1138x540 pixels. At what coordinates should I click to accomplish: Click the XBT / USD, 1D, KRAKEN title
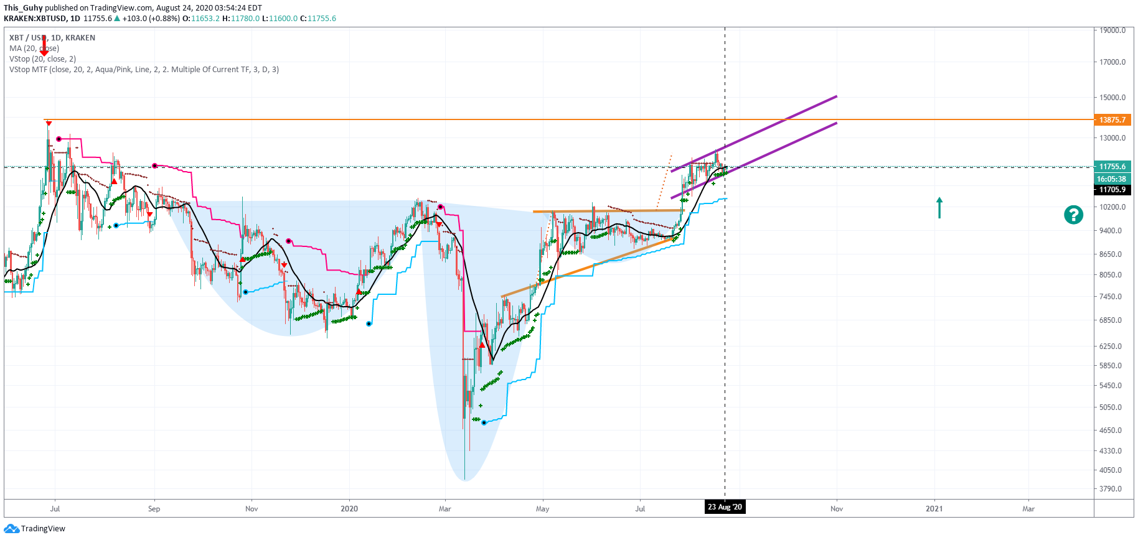tap(52, 38)
